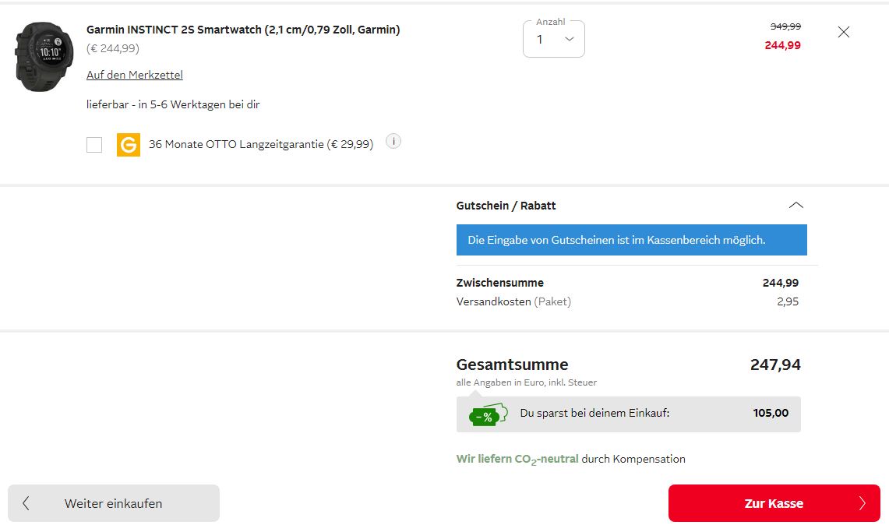Viewport: 889px width, 525px height.
Task: Click the delivery note lieferbar in 5-6 Werktagen
Action: (173, 104)
